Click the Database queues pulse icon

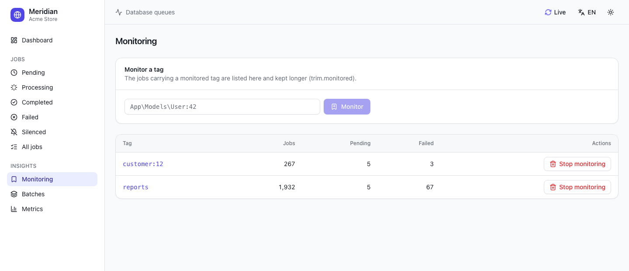tap(119, 12)
